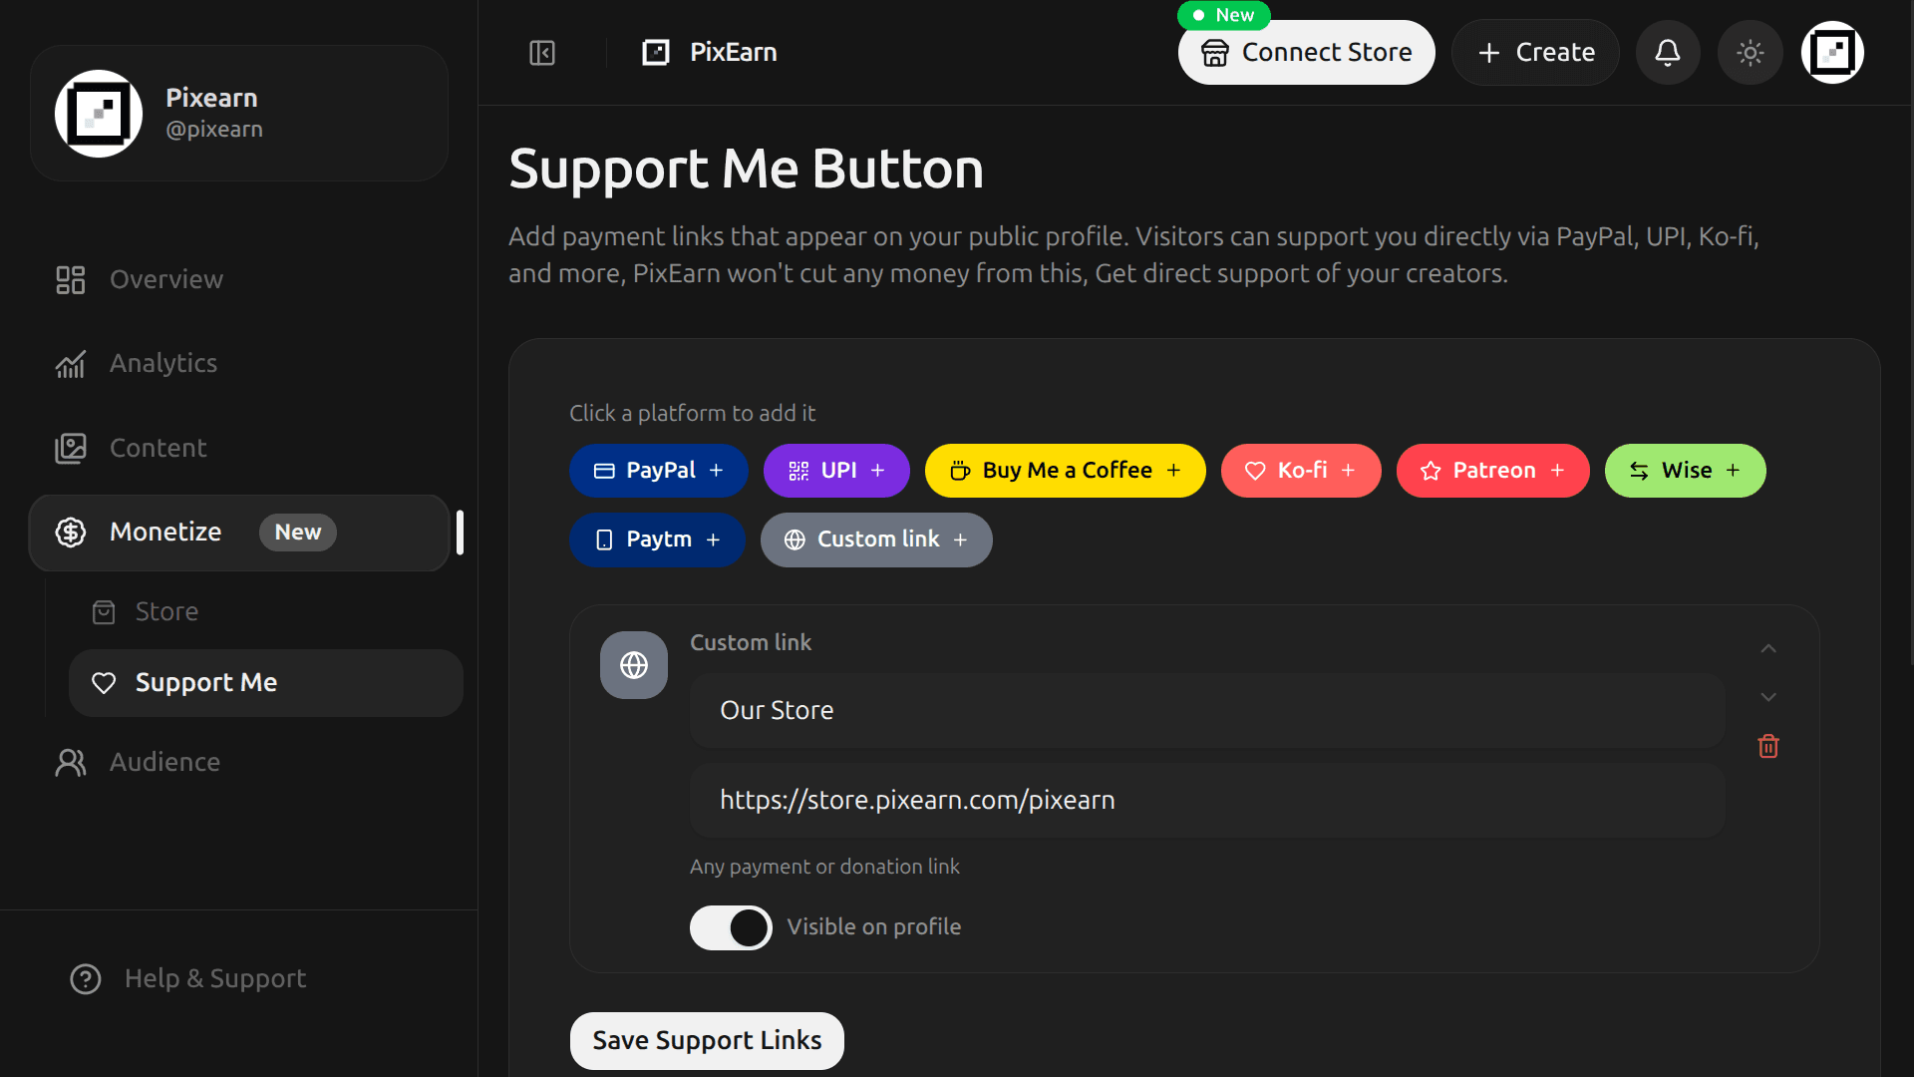The height and width of the screenshot is (1077, 1914).
Task: Click the Content gallery icon
Action: (71, 448)
